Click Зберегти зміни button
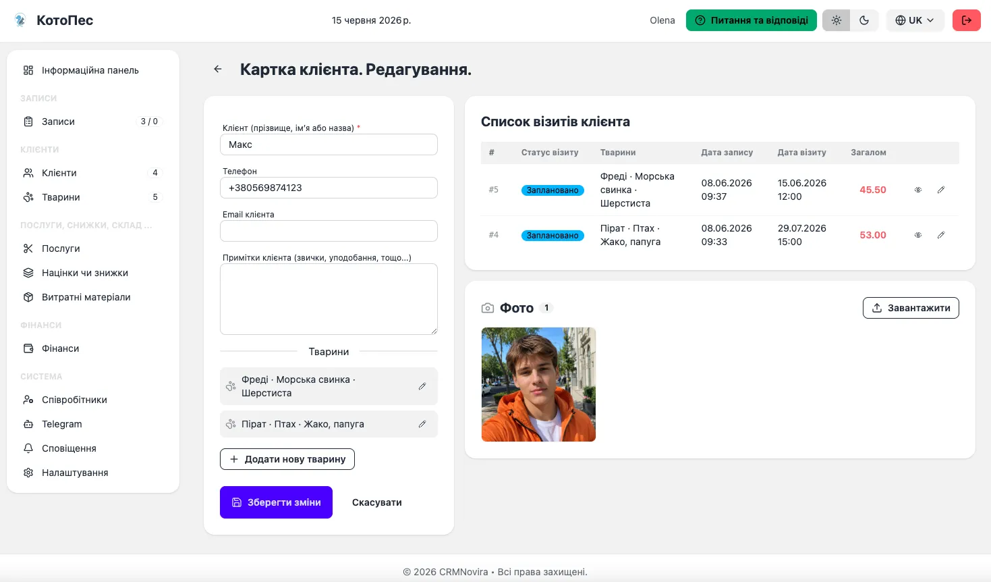The height and width of the screenshot is (582, 991). click(x=276, y=502)
